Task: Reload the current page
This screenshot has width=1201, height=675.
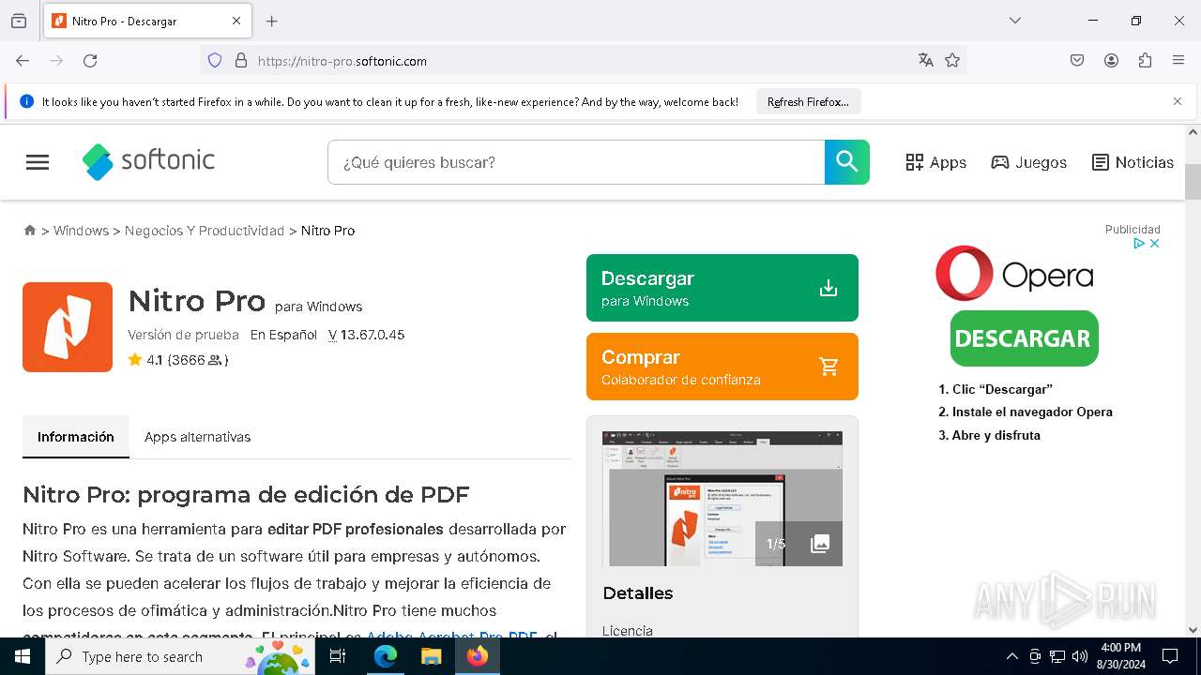Action: (x=90, y=61)
